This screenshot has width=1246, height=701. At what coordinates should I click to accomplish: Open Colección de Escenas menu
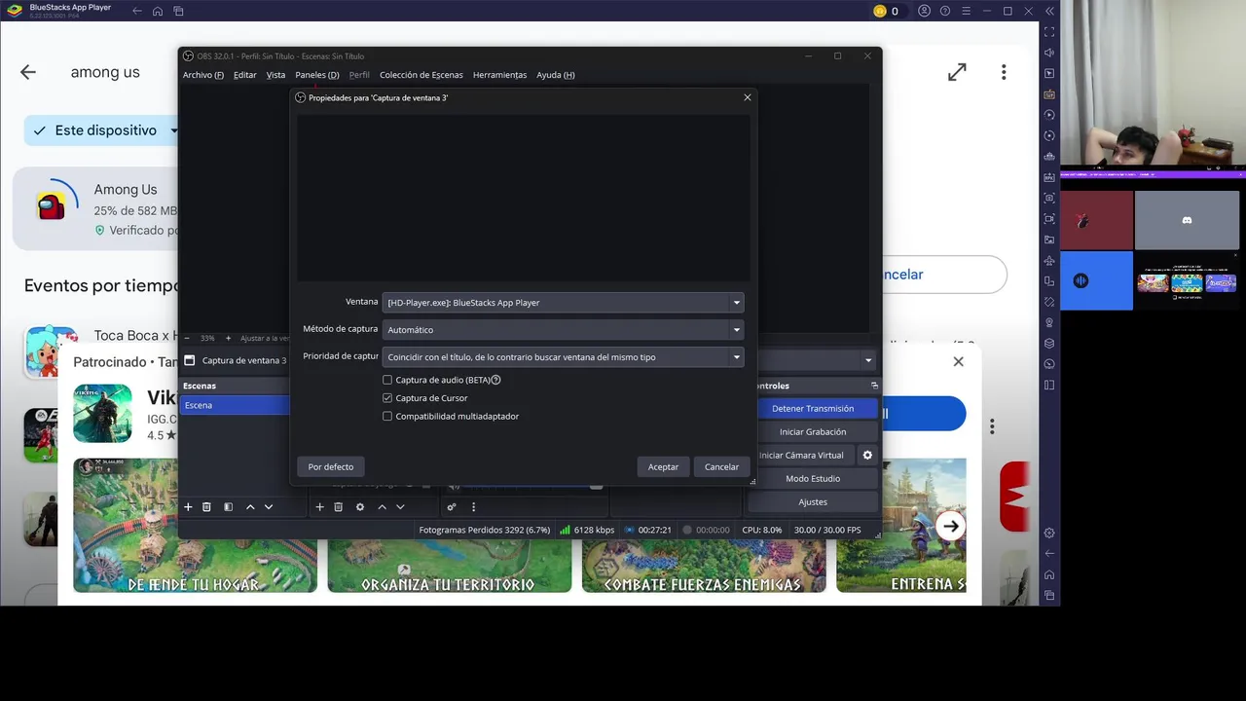pyautogui.click(x=421, y=75)
